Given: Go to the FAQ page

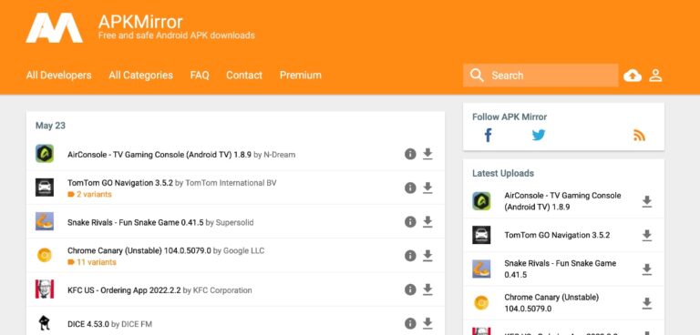Looking at the screenshot, I should [x=200, y=75].
